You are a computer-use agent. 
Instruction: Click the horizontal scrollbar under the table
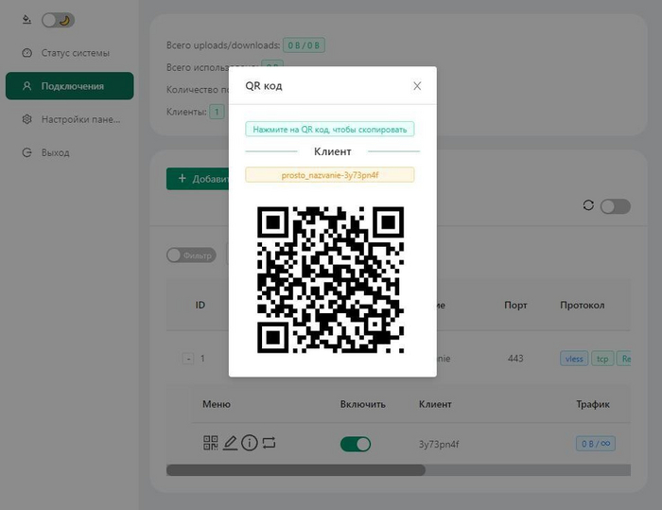(x=296, y=470)
